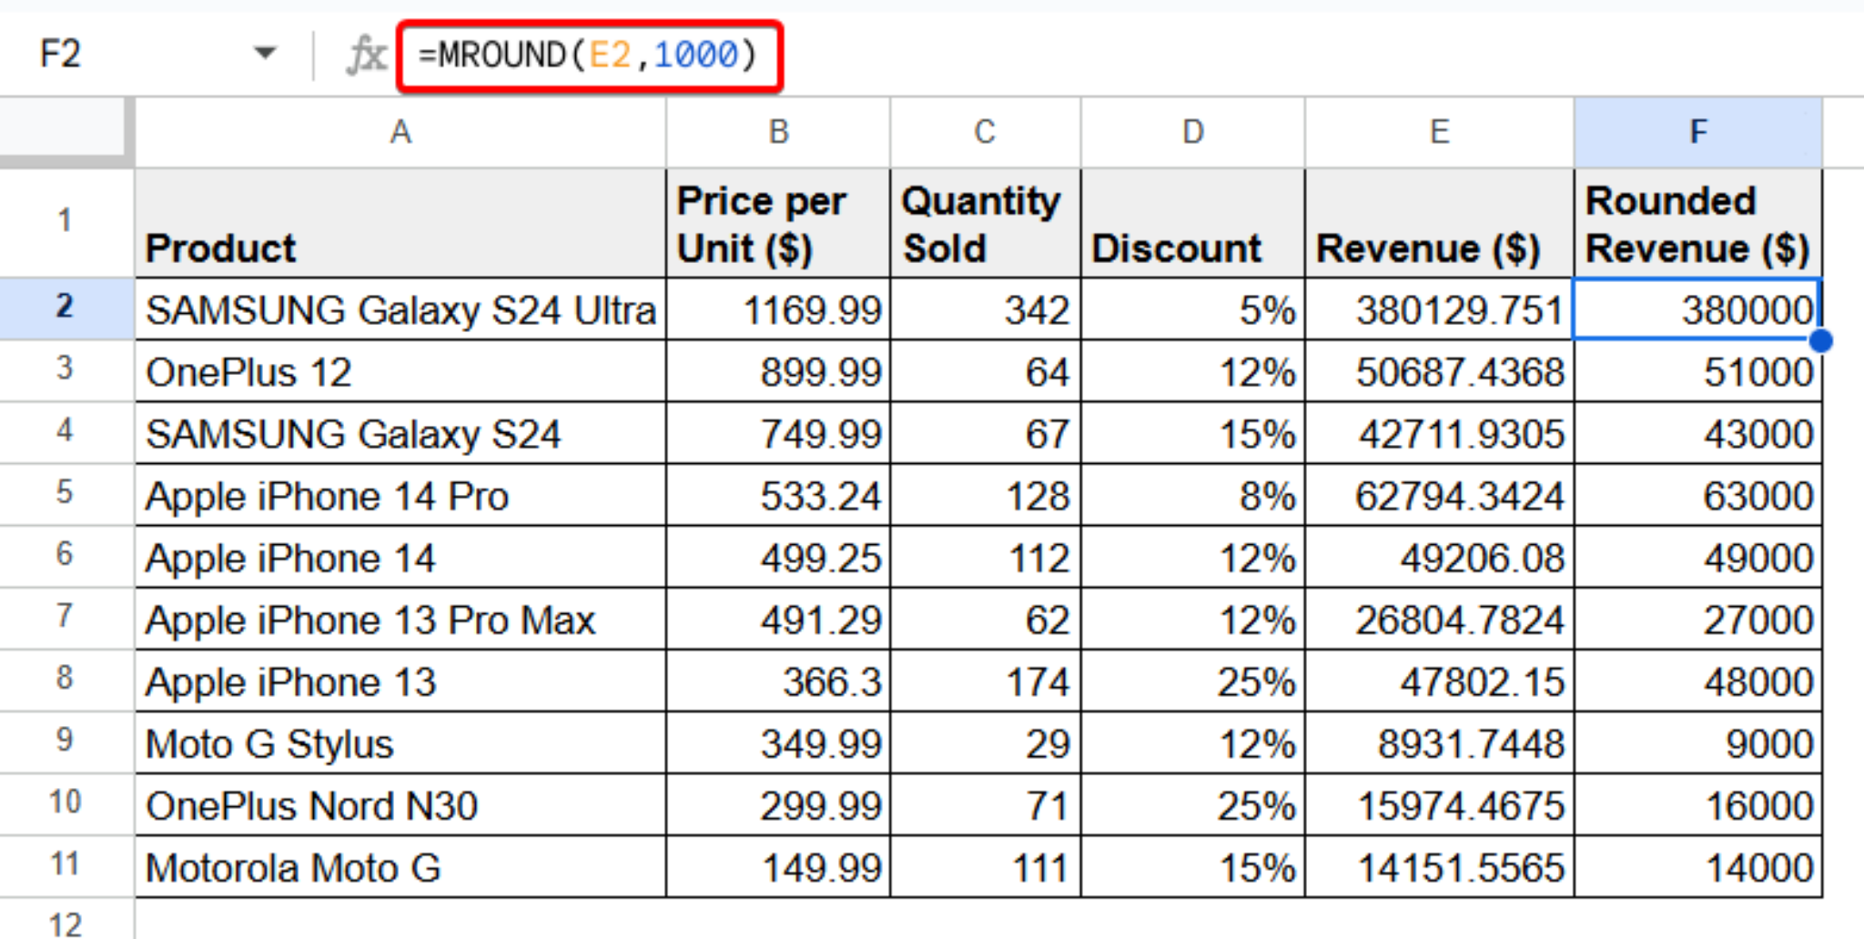Click the Quantity Sold header cell
1864x939 pixels.
coord(986,223)
